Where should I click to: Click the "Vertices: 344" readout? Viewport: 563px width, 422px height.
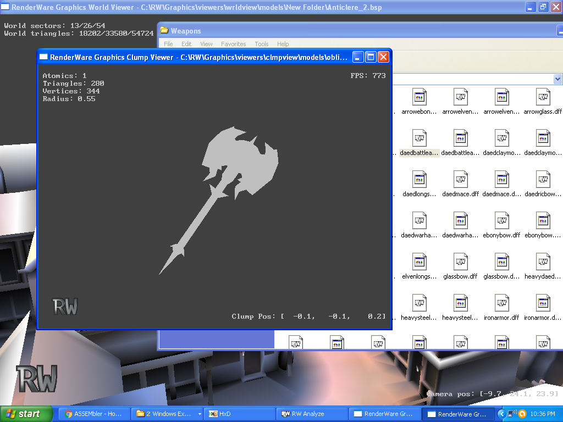[x=71, y=91]
